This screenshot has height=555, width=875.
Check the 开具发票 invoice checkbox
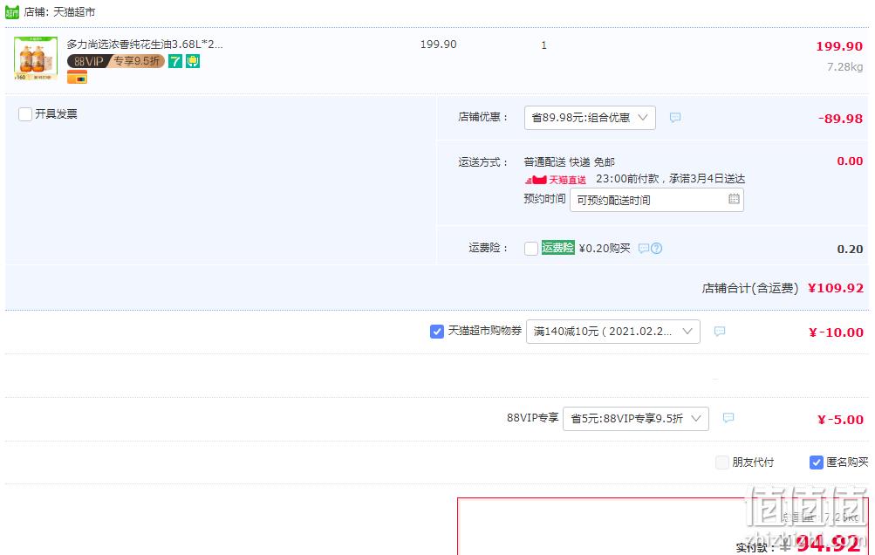(x=25, y=114)
